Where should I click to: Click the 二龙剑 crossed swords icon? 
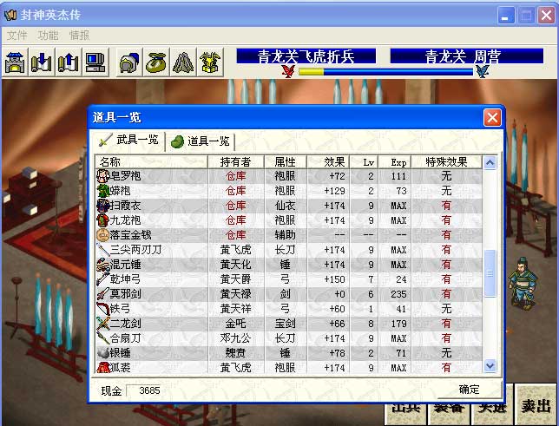pyautogui.click(x=102, y=324)
